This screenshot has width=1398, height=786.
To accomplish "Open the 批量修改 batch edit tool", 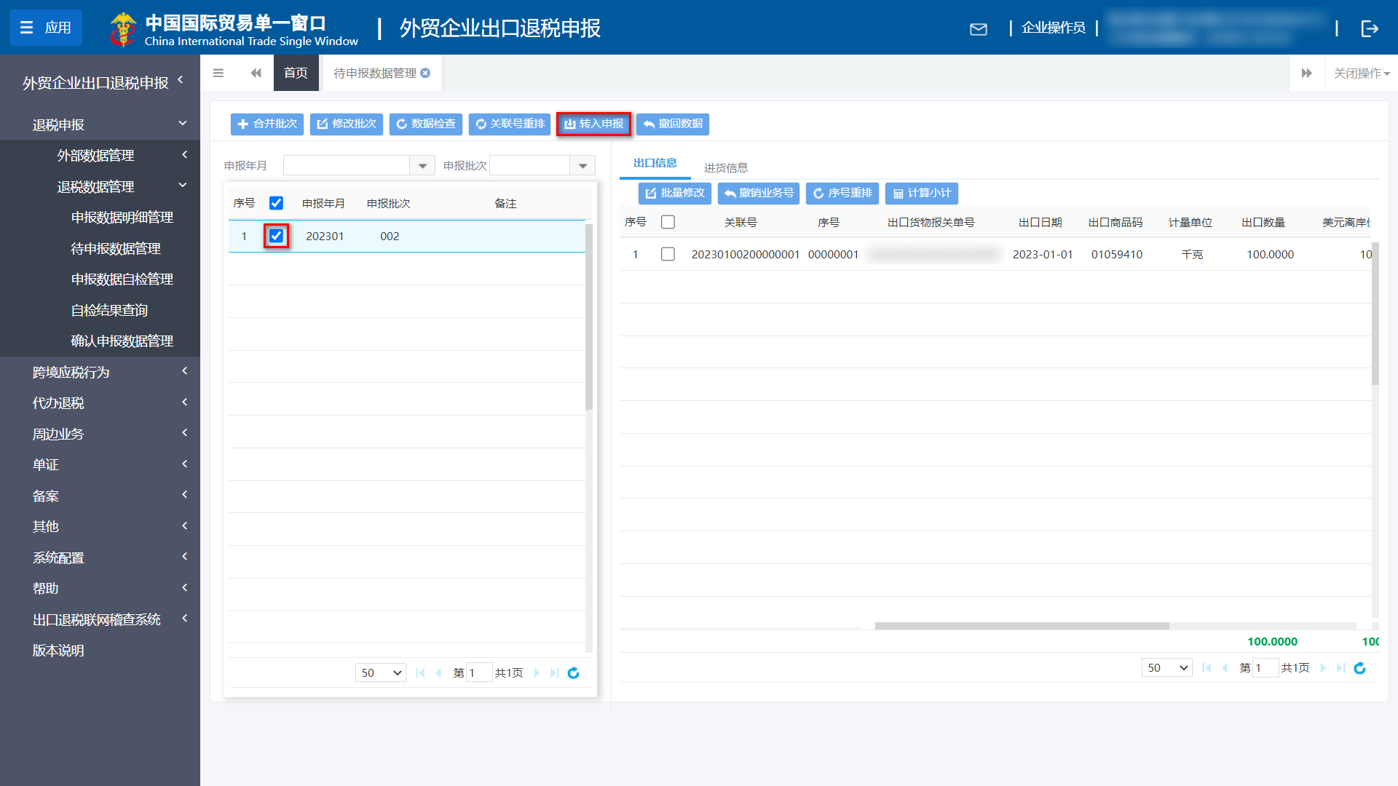I will (x=674, y=193).
